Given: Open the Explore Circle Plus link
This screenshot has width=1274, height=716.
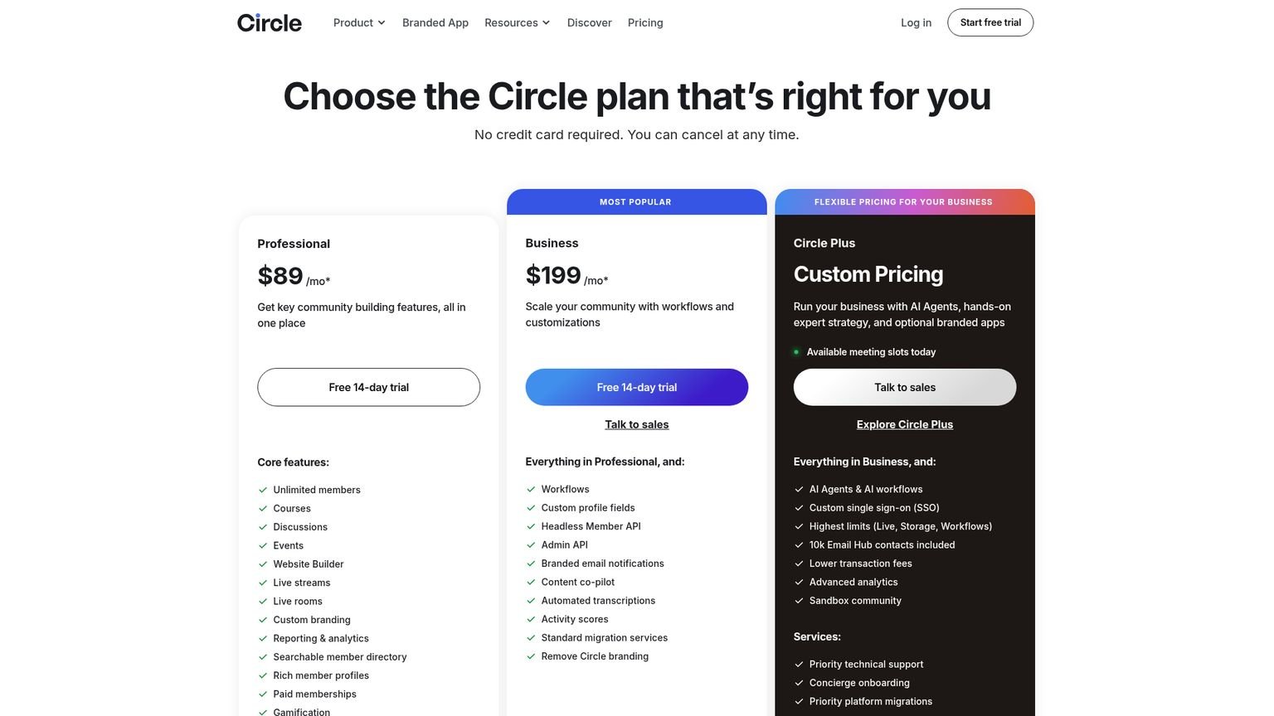Looking at the screenshot, I should tap(904, 424).
